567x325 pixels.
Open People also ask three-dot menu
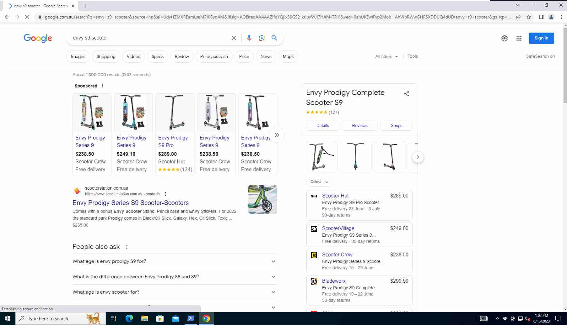tap(127, 247)
